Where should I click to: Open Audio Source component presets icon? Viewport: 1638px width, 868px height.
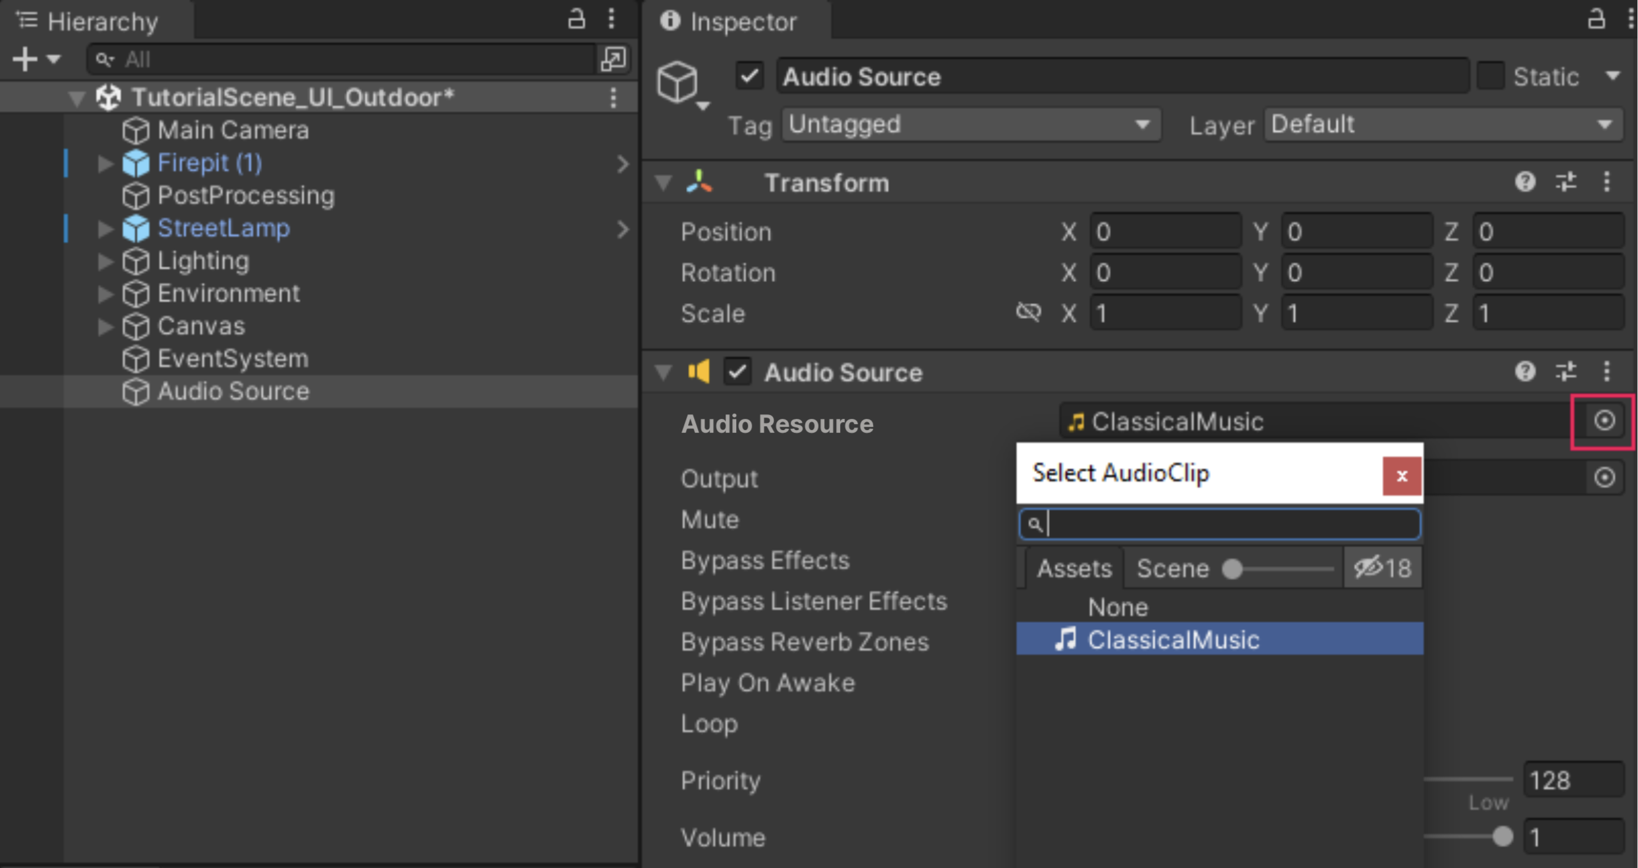[1566, 372]
